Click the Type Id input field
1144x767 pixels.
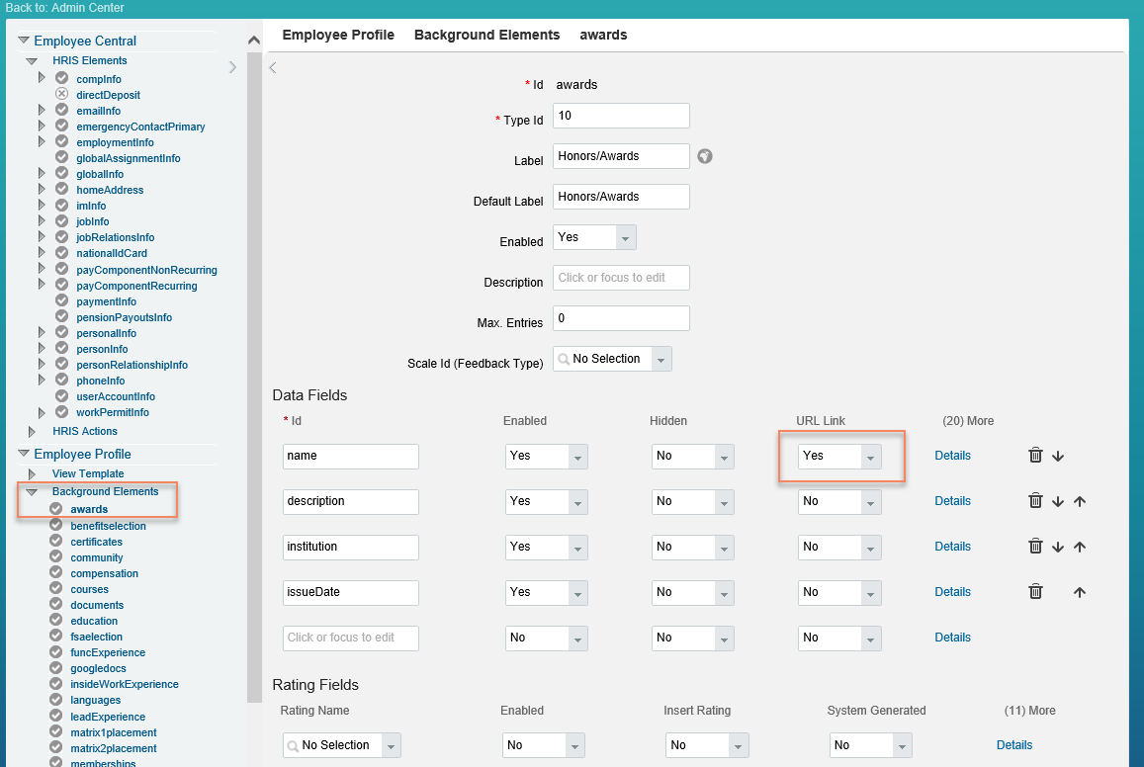click(x=621, y=116)
